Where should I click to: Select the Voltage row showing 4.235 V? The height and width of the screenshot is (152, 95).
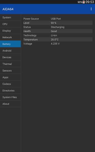pyautogui.click(x=58, y=44)
